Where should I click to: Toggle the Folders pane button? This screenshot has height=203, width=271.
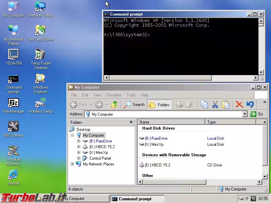(x=160, y=105)
